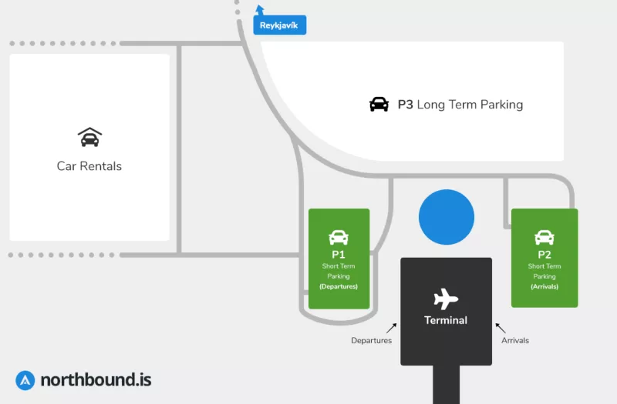617x404 pixels.
Task: Click the Reykjavík direction label
Action: point(280,25)
